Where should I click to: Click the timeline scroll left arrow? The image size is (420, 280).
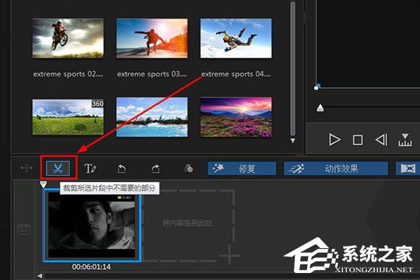(x=40, y=275)
